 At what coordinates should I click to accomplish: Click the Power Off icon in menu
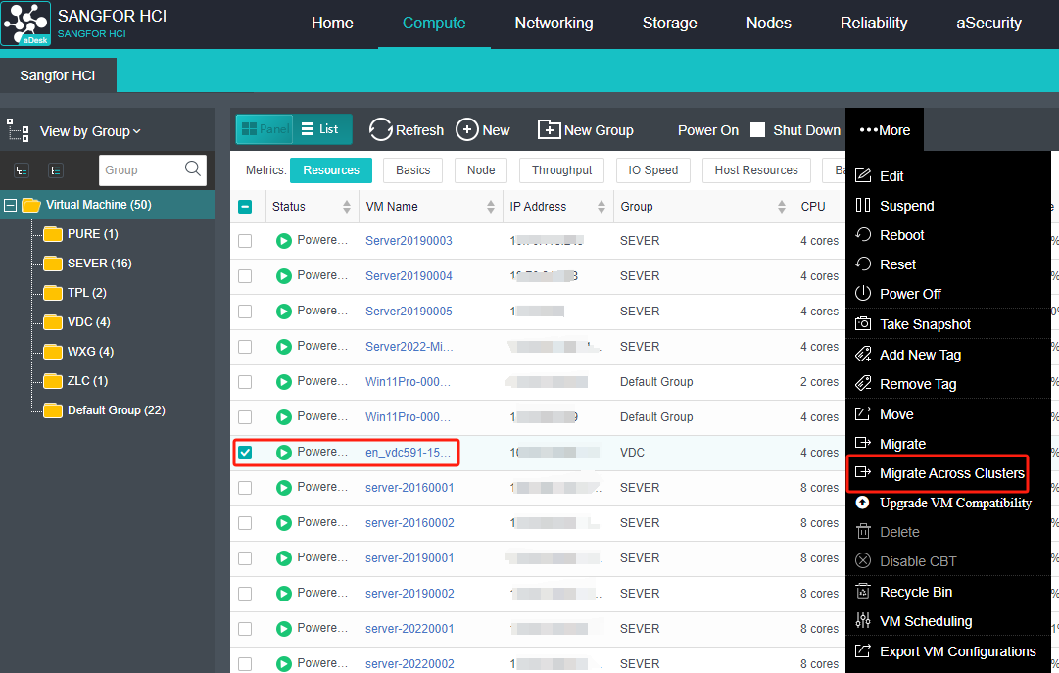[863, 294]
